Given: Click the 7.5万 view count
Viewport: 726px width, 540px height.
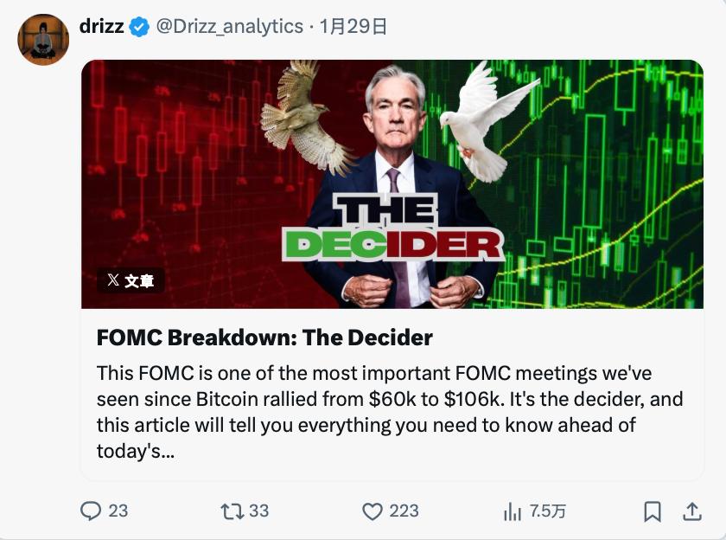Looking at the screenshot, I should pyautogui.click(x=548, y=511).
